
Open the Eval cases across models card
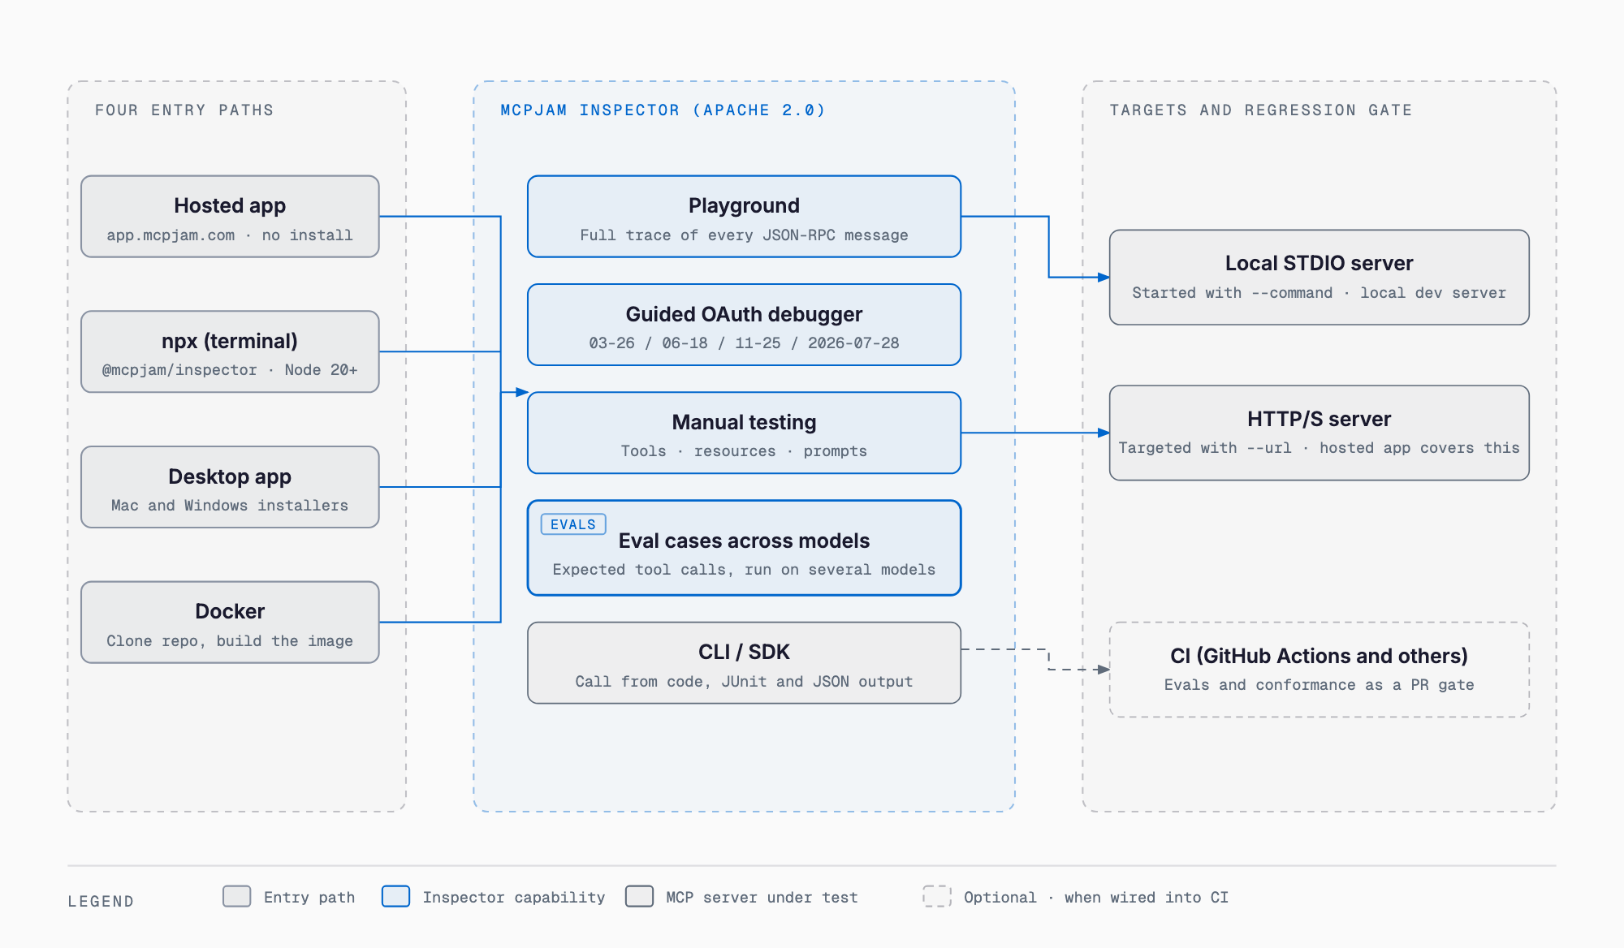click(x=744, y=548)
